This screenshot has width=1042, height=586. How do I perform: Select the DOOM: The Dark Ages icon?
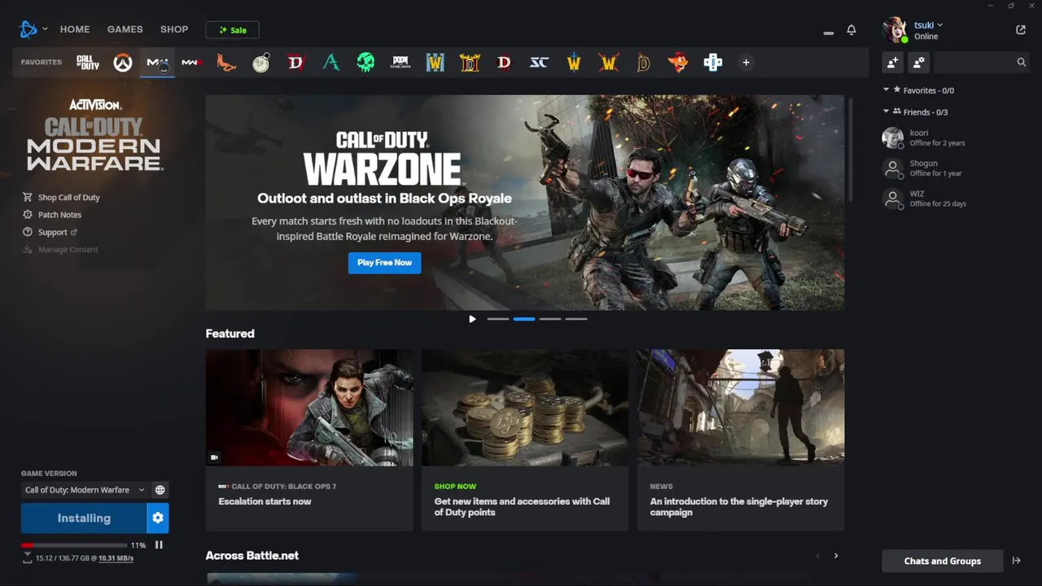(x=401, y=63)
